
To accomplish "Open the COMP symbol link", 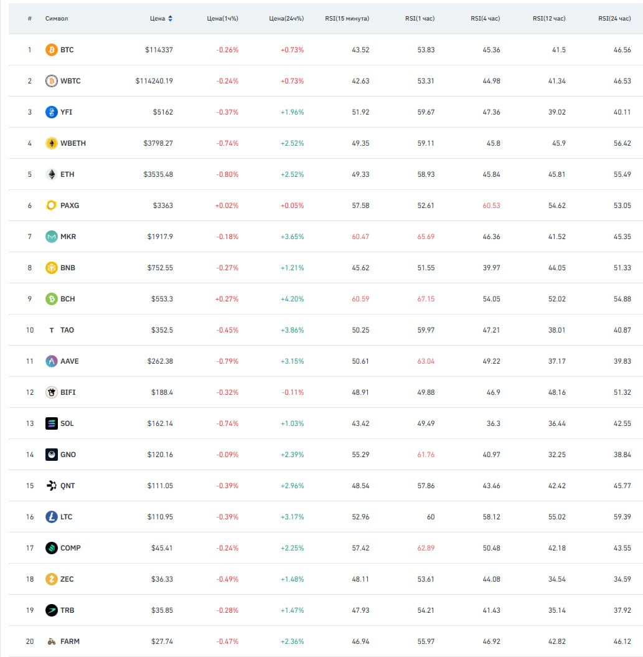I will tap(70, 548).
